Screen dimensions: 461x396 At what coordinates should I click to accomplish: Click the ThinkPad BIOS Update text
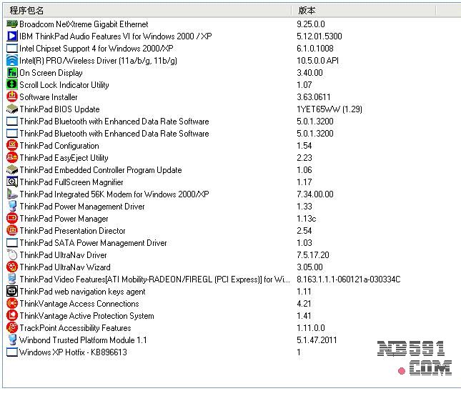(59, 109)
